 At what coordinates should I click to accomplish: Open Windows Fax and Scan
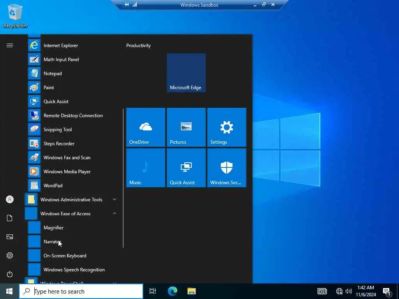coord(72,158)
